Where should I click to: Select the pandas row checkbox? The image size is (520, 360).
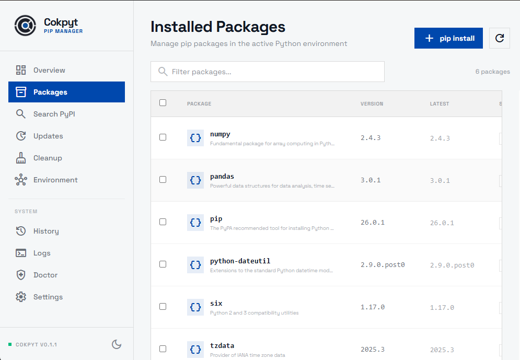[x=163, y=179]
